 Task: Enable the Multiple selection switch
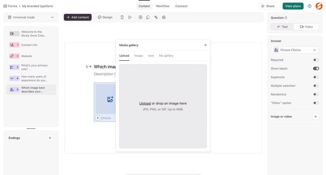316,86
